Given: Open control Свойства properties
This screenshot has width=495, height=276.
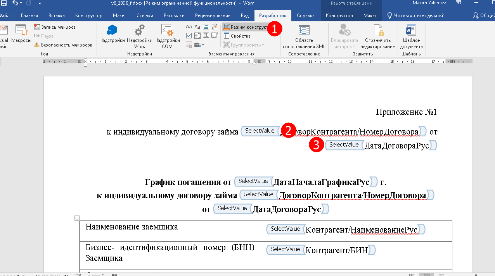Looking at the screenshot, I should [237, 36].
